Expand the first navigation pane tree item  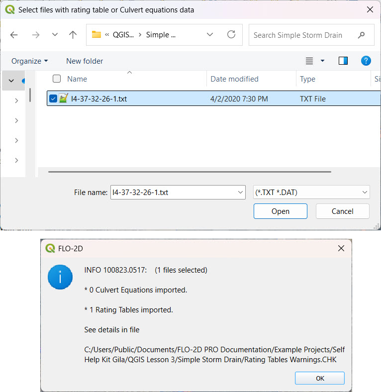tap(16, 100)
